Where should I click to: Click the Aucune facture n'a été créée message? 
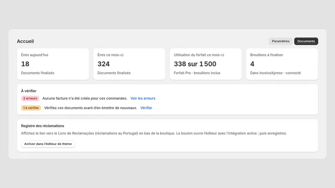85,98
